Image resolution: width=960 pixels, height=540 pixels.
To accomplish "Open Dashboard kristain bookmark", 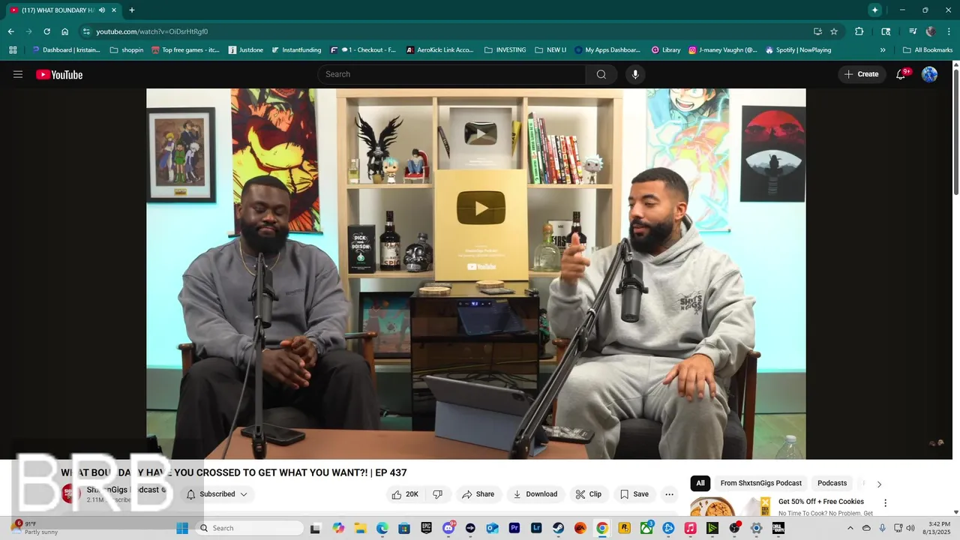I will 65,50.
